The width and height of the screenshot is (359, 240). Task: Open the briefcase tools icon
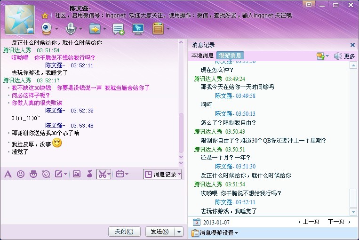click(x=120, y=174)
